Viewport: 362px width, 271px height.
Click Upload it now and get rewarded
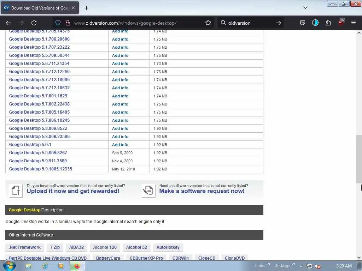click(73, 191)
